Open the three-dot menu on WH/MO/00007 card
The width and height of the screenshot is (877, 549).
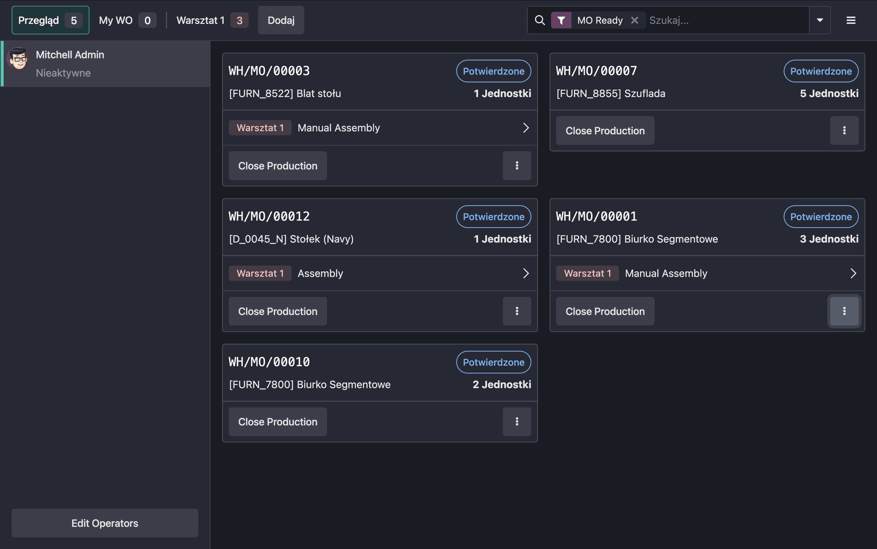pyautogui.click(x=844, y=130)
